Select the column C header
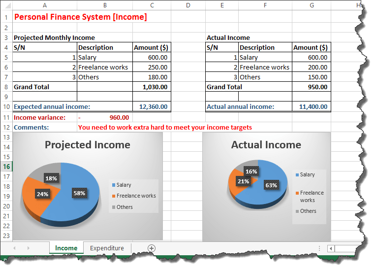The image size is (377, 272). click(x=152, y=5)
